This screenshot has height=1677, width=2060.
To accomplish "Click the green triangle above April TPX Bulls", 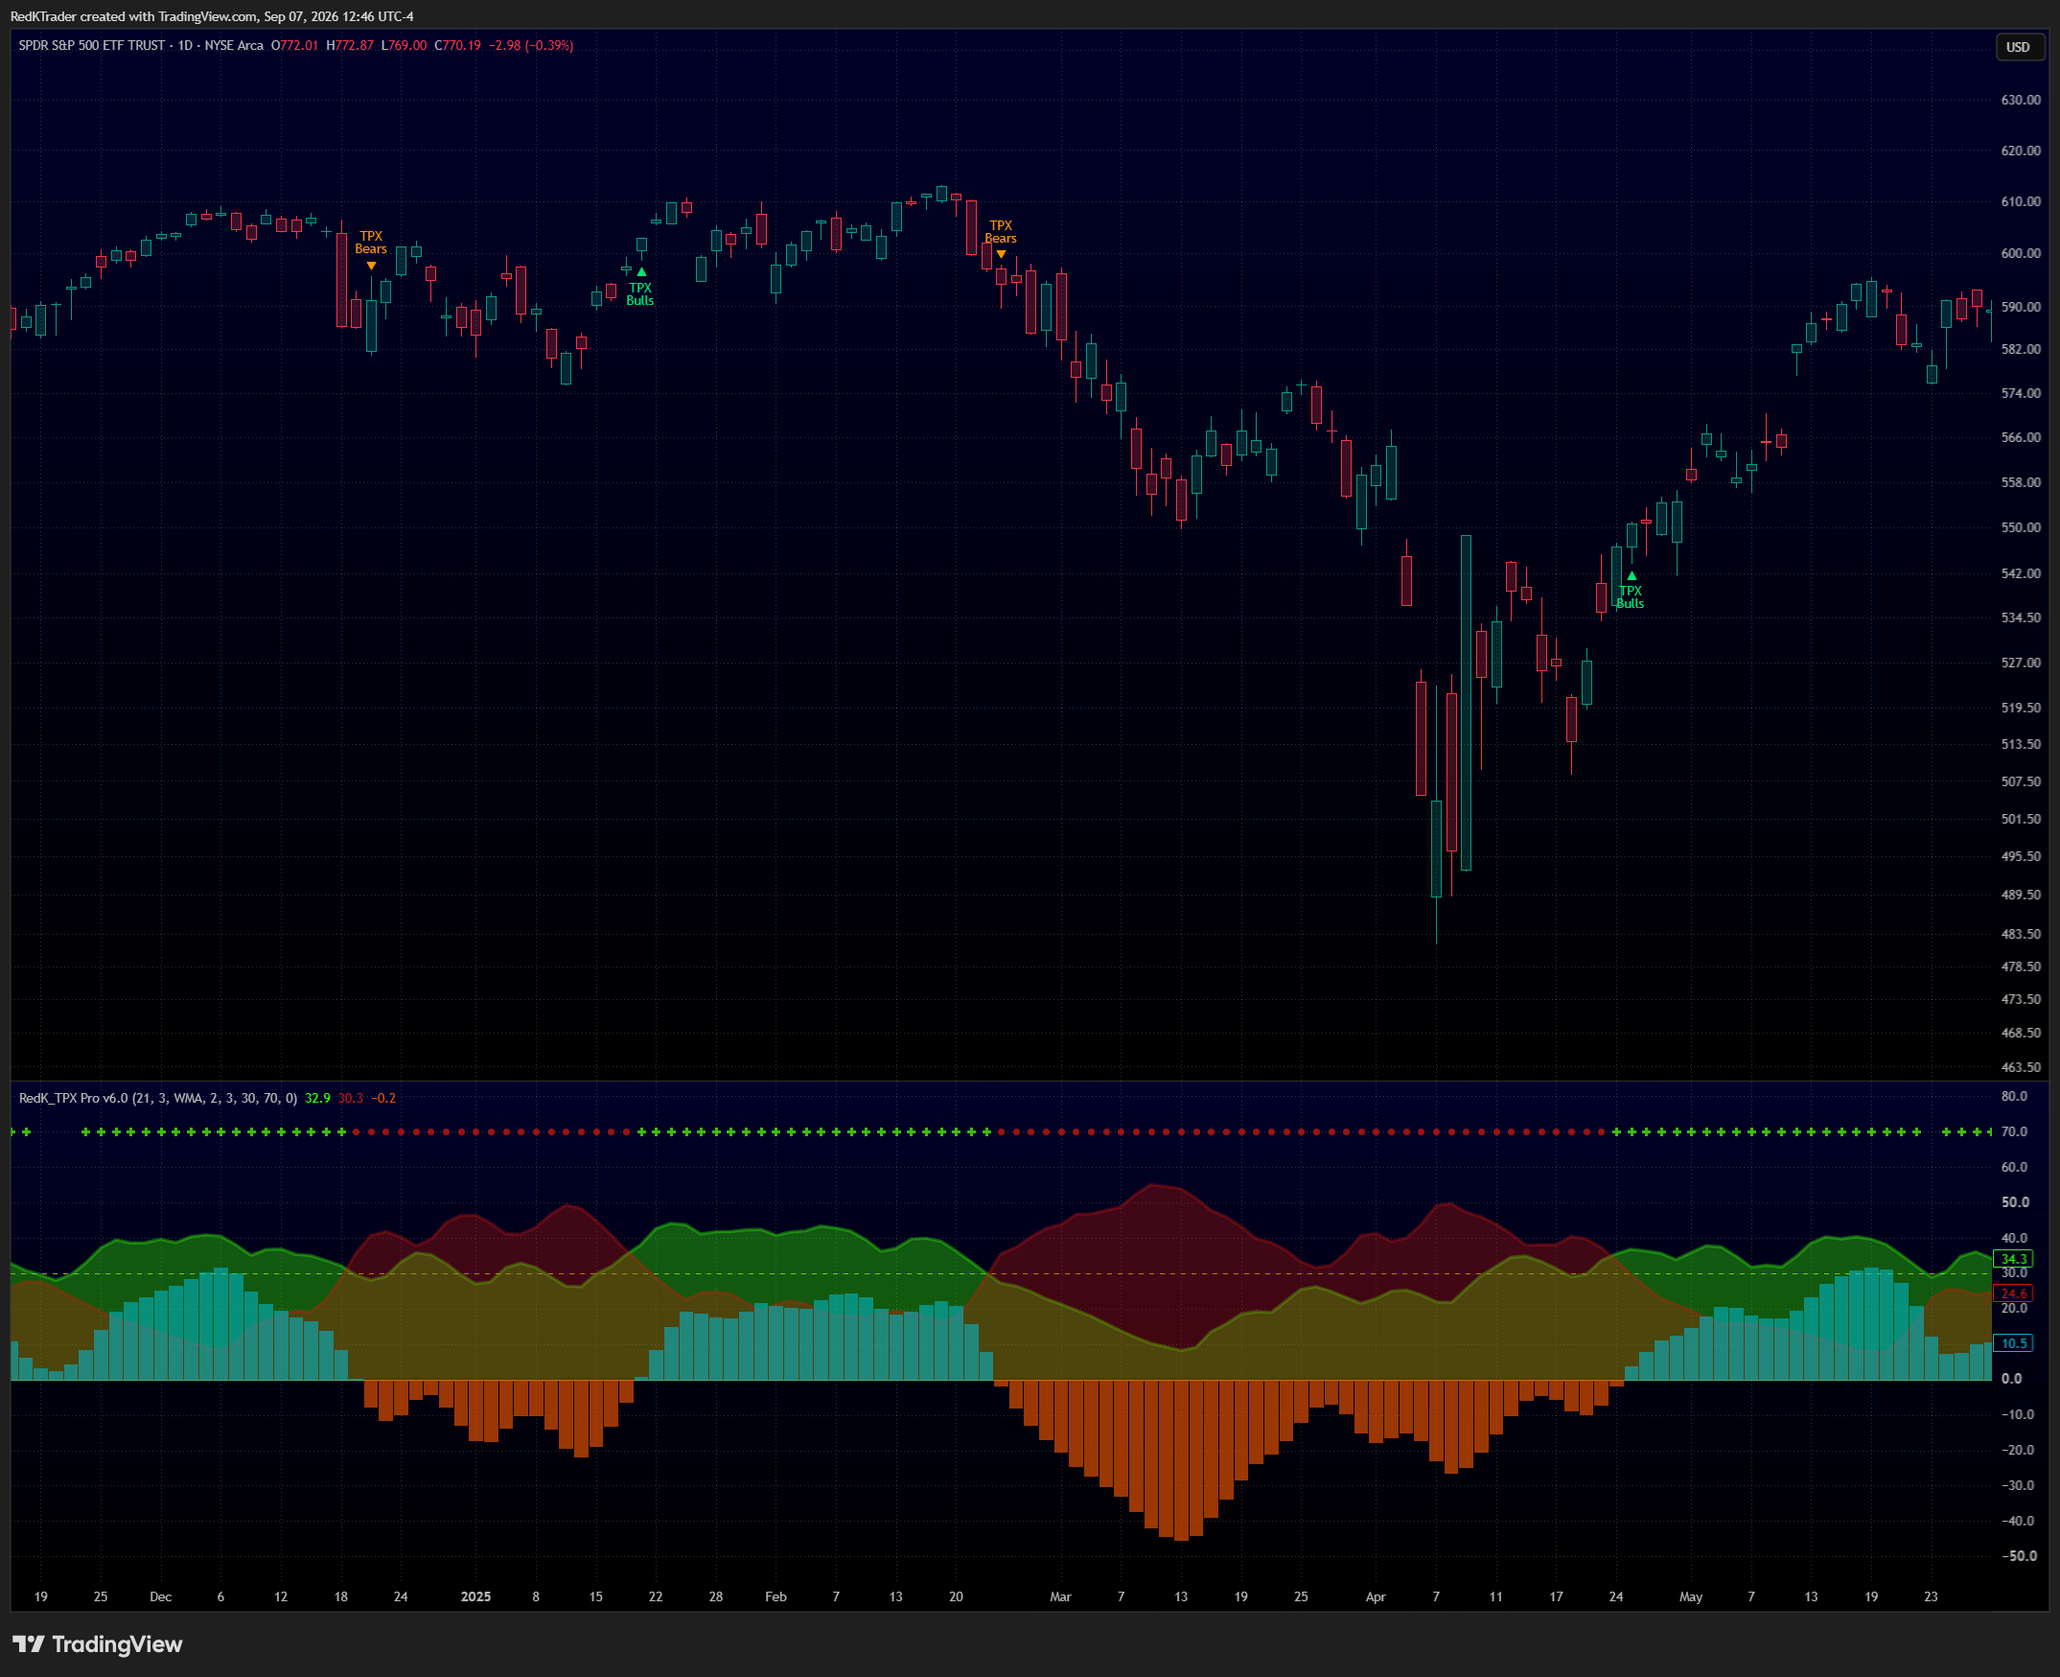I will click(1632, 575).
